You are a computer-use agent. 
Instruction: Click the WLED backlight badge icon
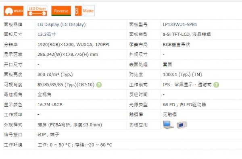[14, 11]
